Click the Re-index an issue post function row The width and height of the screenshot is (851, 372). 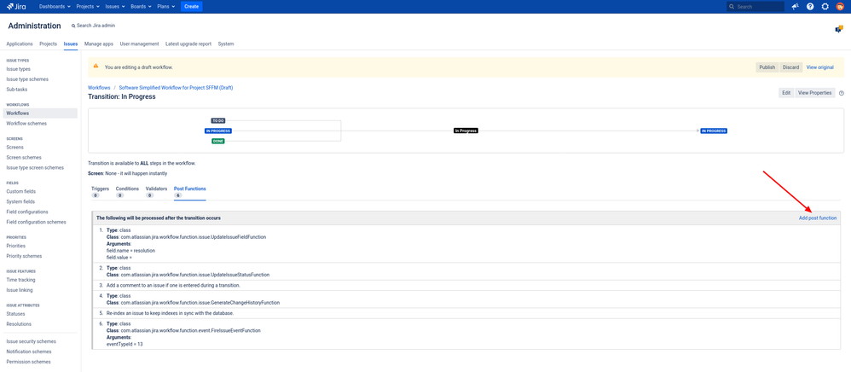pyautogui.click(x=466, y=313)
